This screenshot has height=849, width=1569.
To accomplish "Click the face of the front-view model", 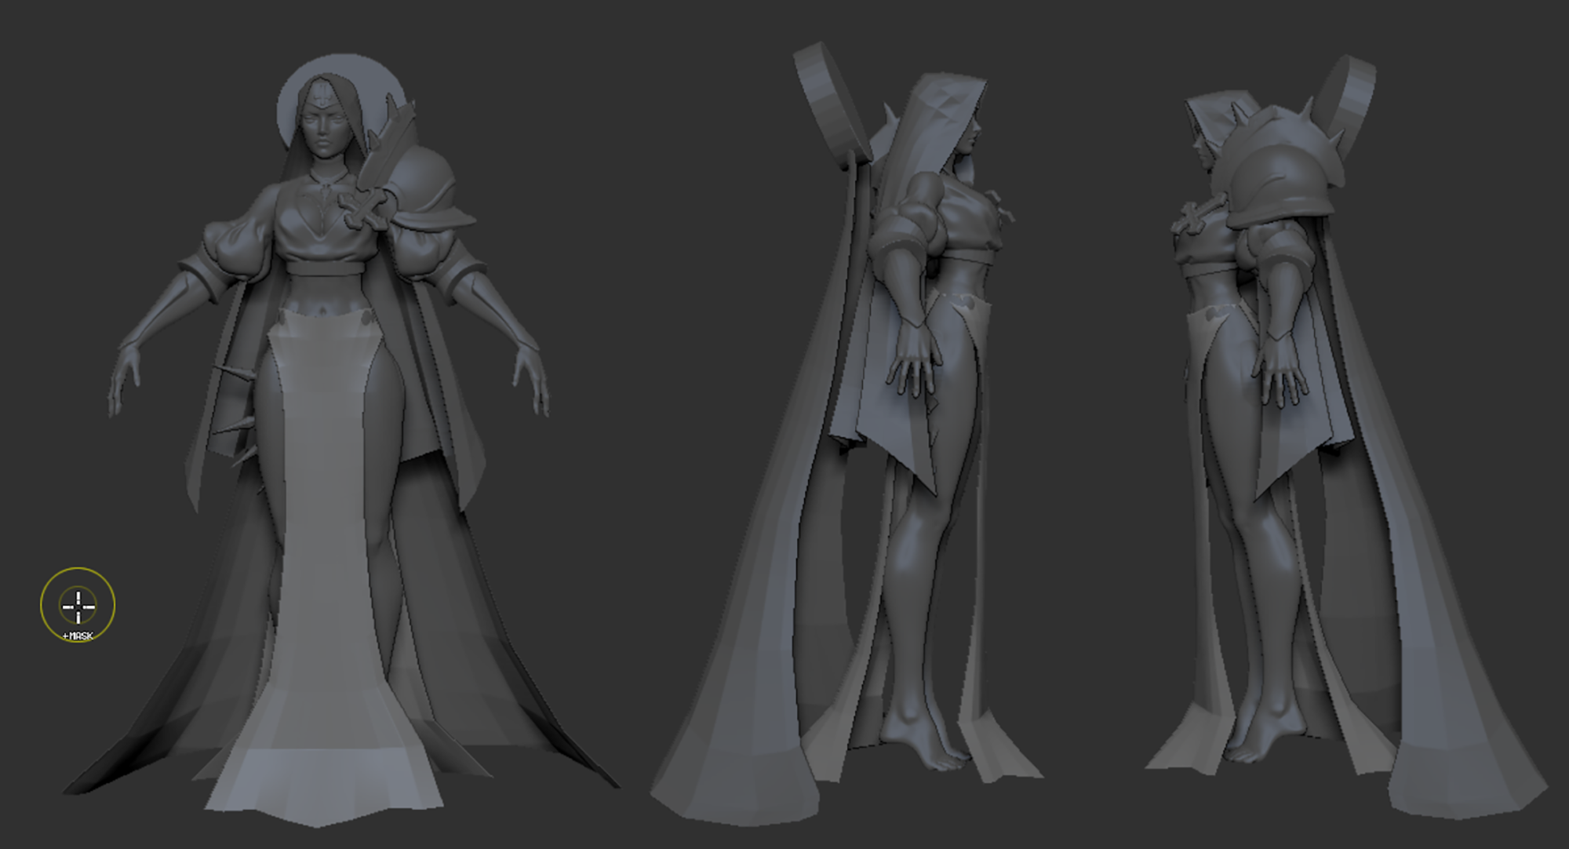I will (x=322, y=130).
